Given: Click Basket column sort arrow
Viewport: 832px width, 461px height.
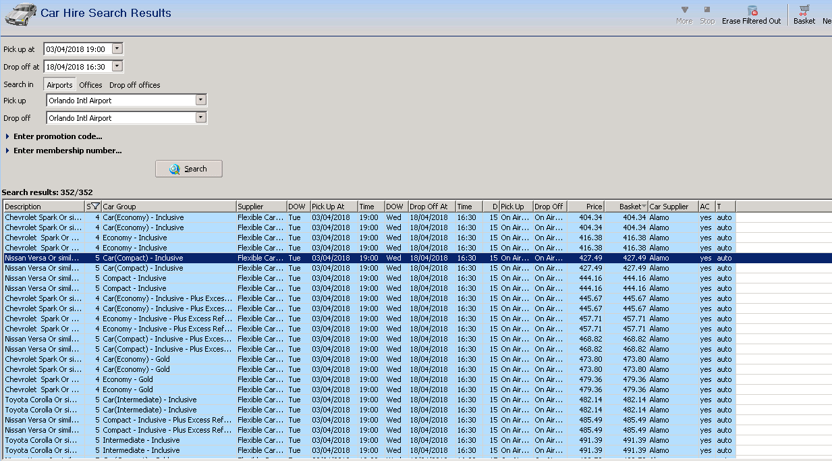Looking at the screenshot, I should pyautogui.click(x=644, y=207).
